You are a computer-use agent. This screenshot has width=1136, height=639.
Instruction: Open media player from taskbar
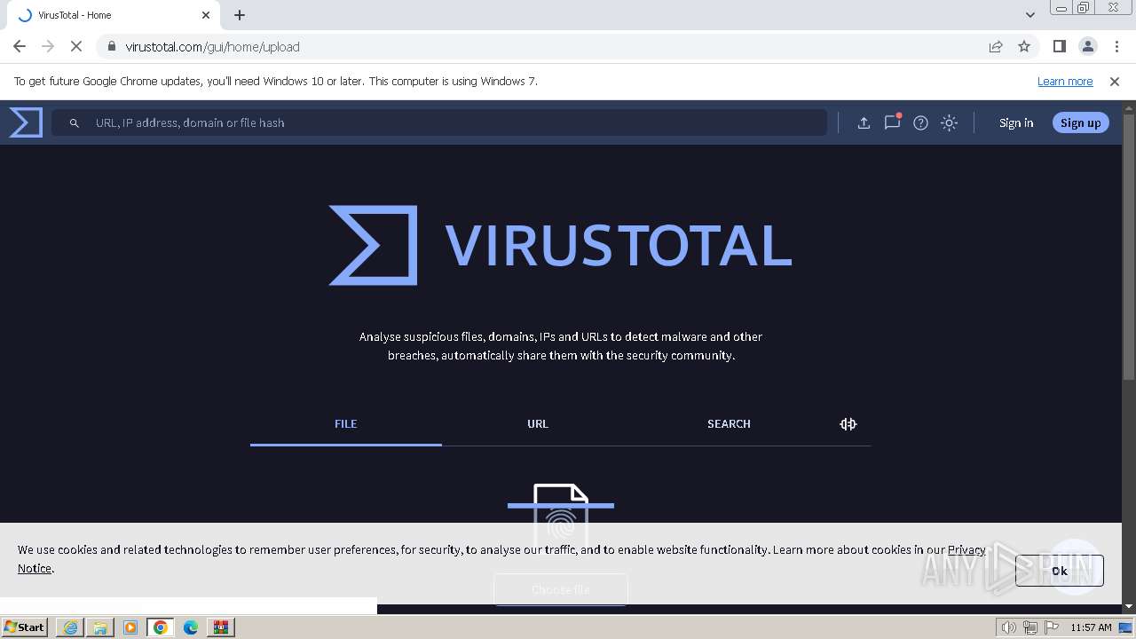click(130, 627)
